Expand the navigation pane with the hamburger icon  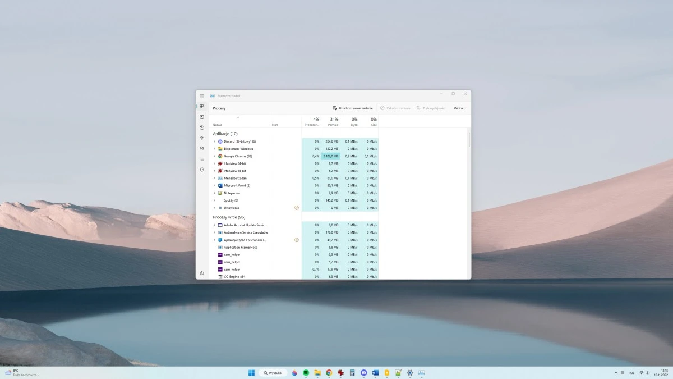coord(202,95)
